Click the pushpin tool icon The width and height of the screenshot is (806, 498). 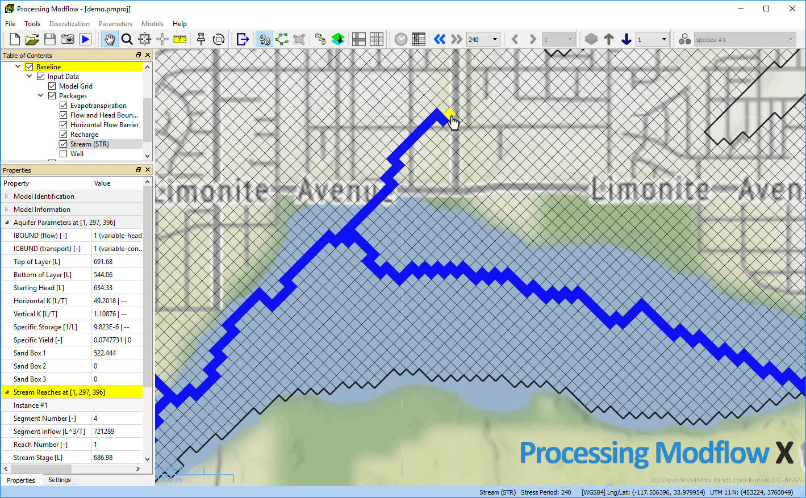pos(201,39)
